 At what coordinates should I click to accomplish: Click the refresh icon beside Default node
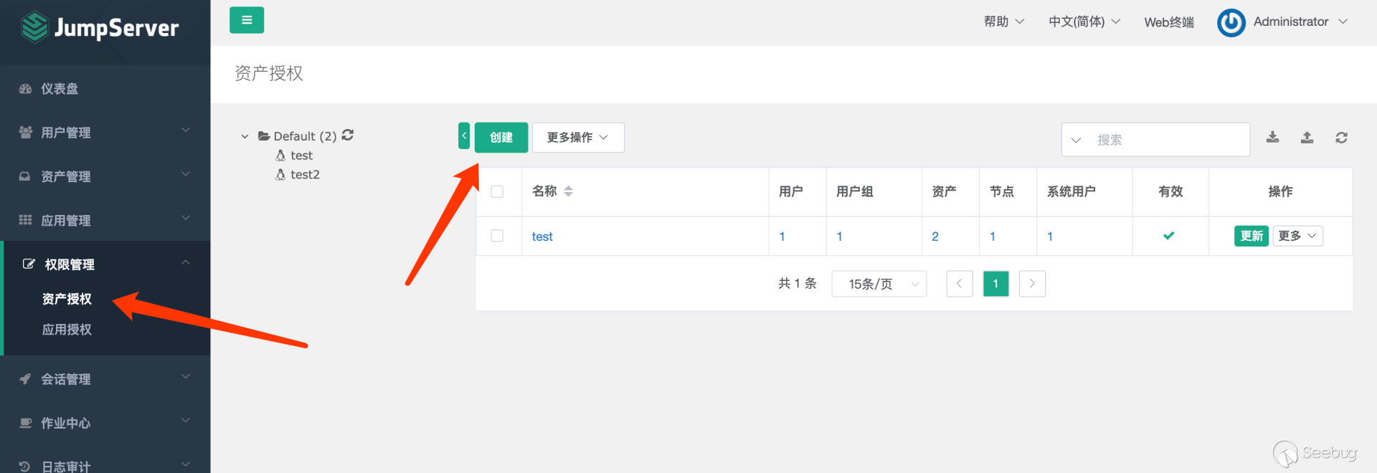tap(348, 135)
